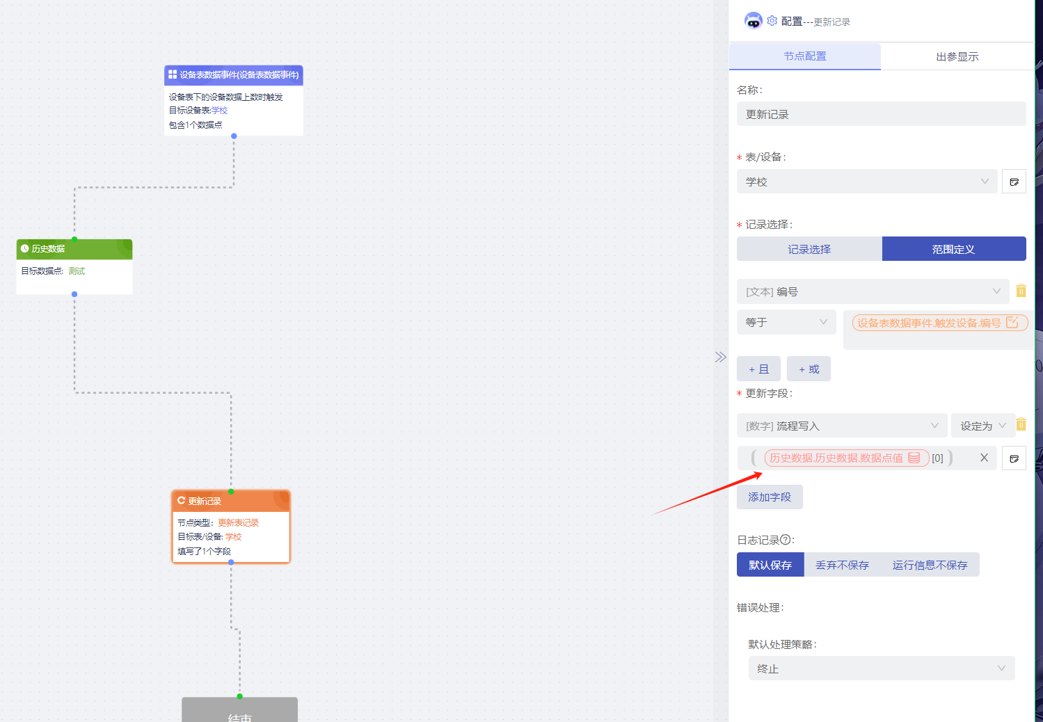
Task: Add an AND condition with + 且
Action: (x=758, y=369)
